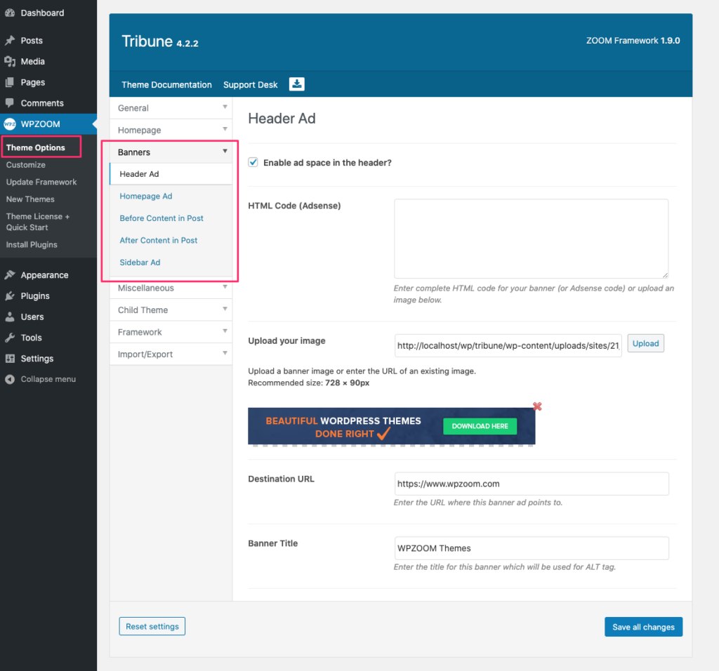This screenshot has width=719, height=671.
Task: Click the Upload button
Action: coord(646,343)
